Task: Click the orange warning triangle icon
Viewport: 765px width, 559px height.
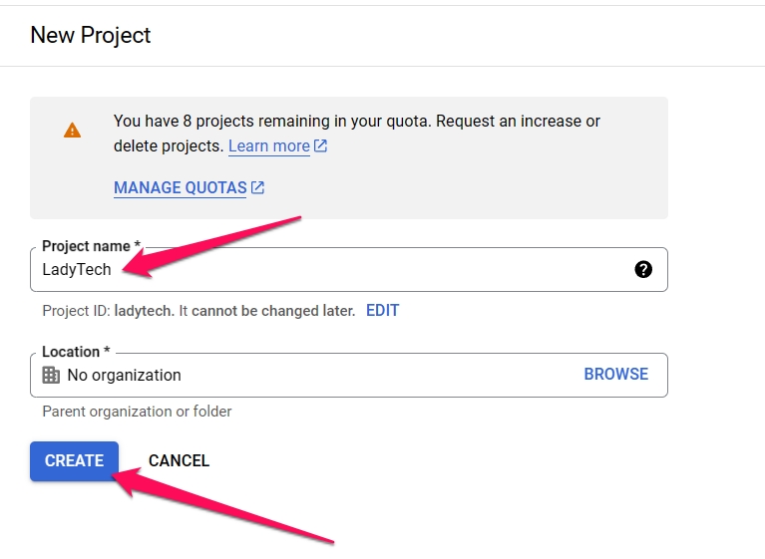Action: click(72, 131)
